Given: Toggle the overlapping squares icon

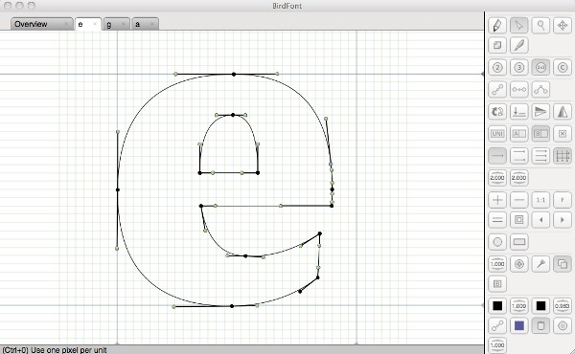Looking at the screenshot, I should [563, 263].
